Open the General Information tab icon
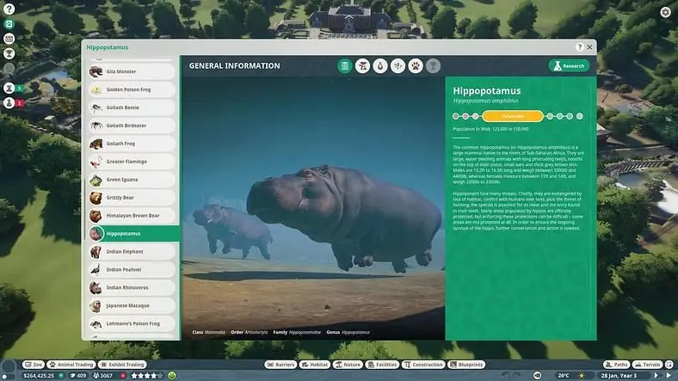Screen dimensions: 678x381 point(345,66)
